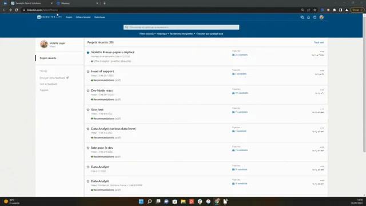View pipeline candidates for Dev Node react
This screenshot has width=366, height=206.
[x=240, y=93]
